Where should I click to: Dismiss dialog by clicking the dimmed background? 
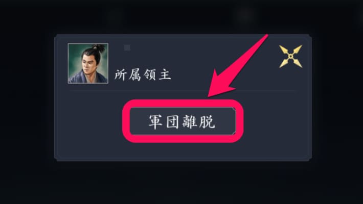point(181,183)
